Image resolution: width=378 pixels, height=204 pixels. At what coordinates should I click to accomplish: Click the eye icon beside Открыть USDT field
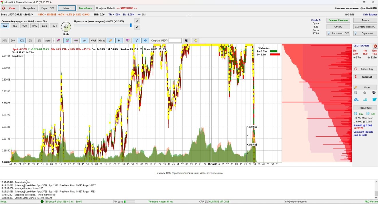click(x=187, y=40)
